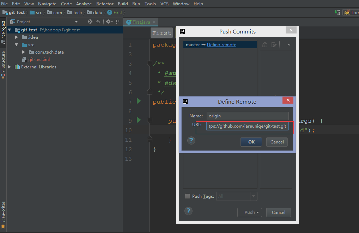359x233 pixels.
Task: Select the First.java editor tab
Action: [141, 22]
